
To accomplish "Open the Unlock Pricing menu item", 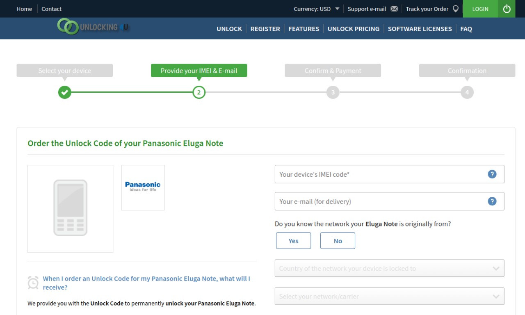I will (354, 29).
